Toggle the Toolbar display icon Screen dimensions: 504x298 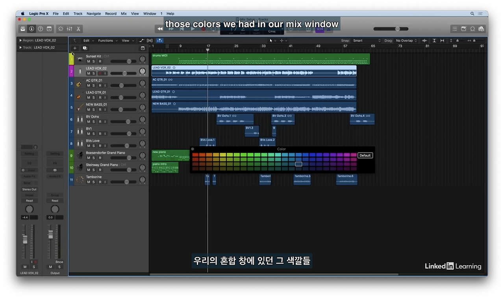[x=49, y=29]
